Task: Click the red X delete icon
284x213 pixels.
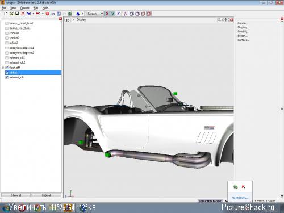Action: [x=23, y=14]
